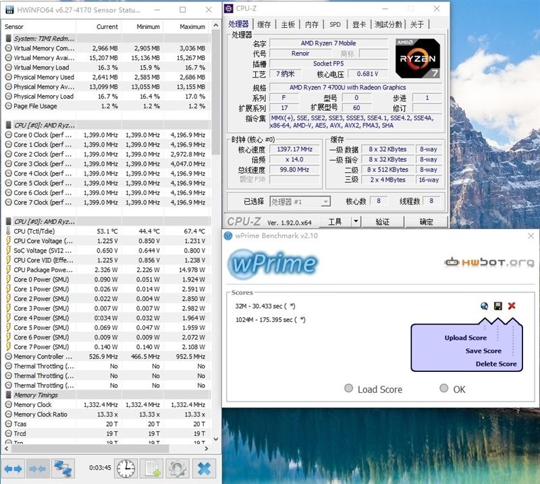The image size is (540, 484).
Task: Select the Physical Memory Used sensor row
Action: [106, 77]
